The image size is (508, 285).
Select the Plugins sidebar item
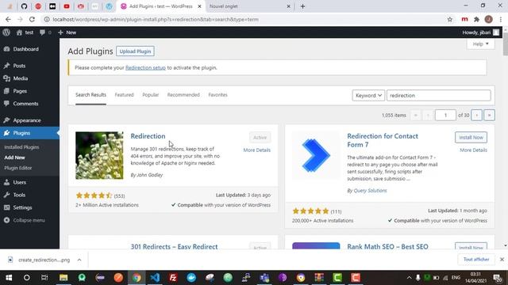tap(29, 133)
